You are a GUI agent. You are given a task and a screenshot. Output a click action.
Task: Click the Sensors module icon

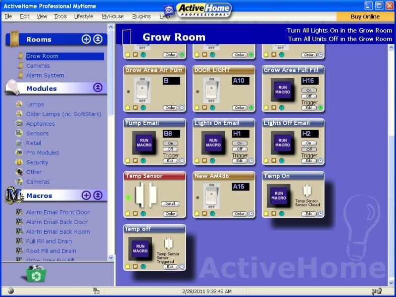click(x=19, y=133)
